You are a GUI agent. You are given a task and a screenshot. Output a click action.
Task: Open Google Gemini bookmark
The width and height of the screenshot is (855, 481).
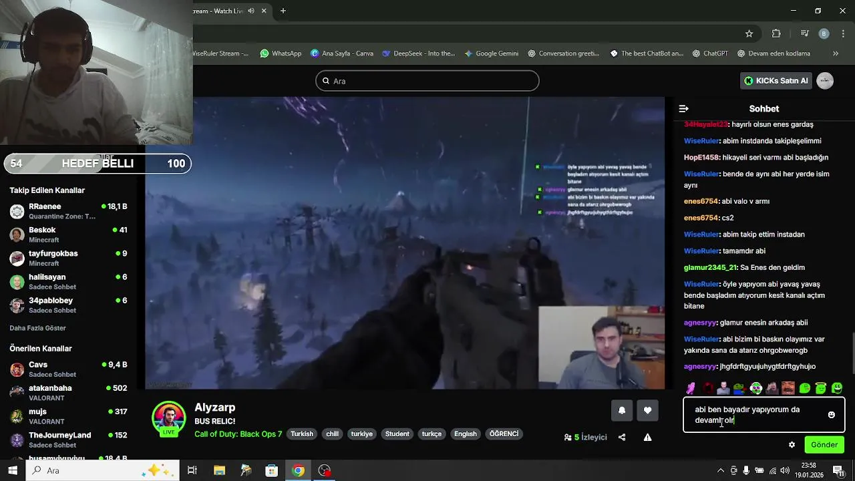[x=491, y=53]
